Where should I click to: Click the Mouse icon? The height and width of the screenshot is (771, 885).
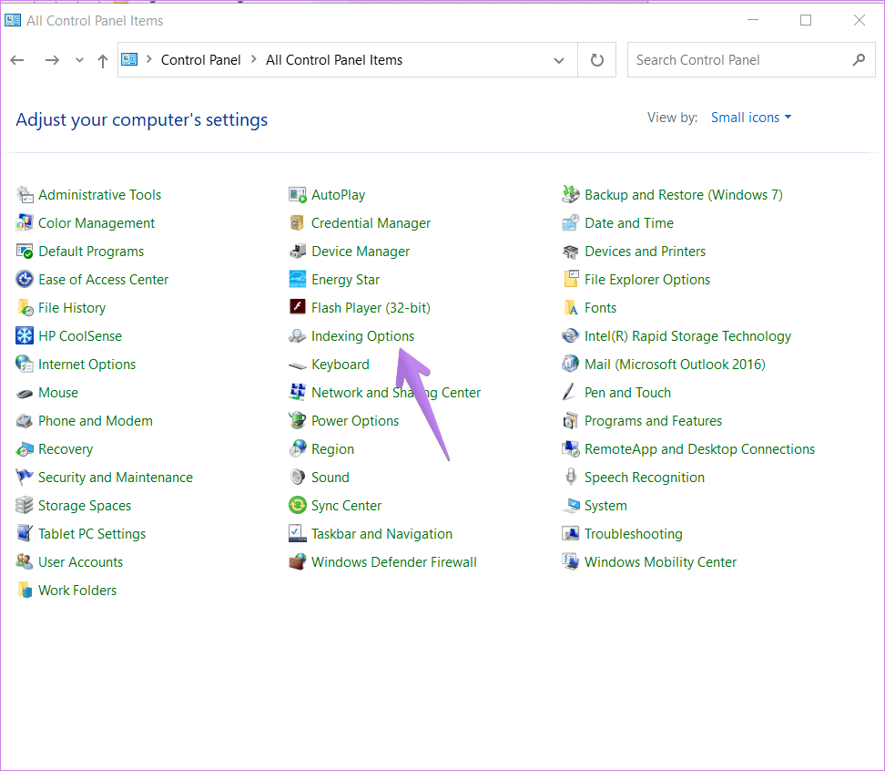coord(25,393)
